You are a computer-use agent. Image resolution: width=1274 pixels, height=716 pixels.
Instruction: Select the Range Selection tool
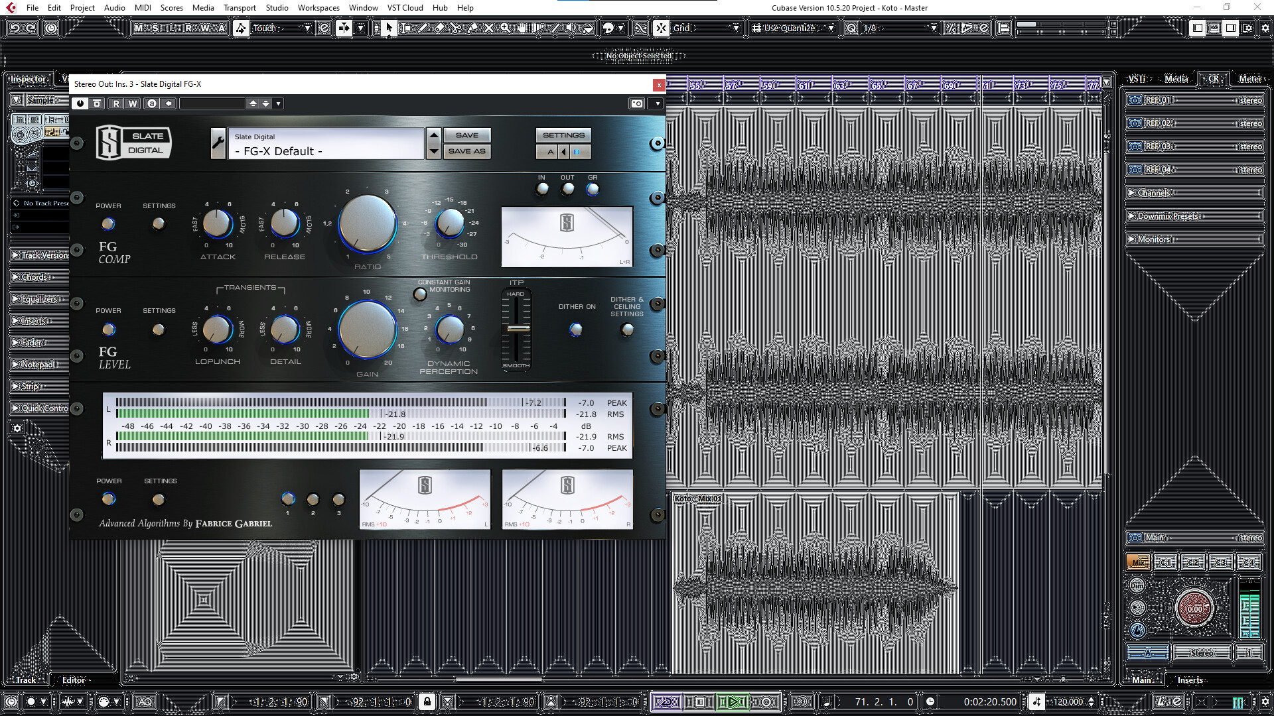pyautogui.click(x=405, y=28)
